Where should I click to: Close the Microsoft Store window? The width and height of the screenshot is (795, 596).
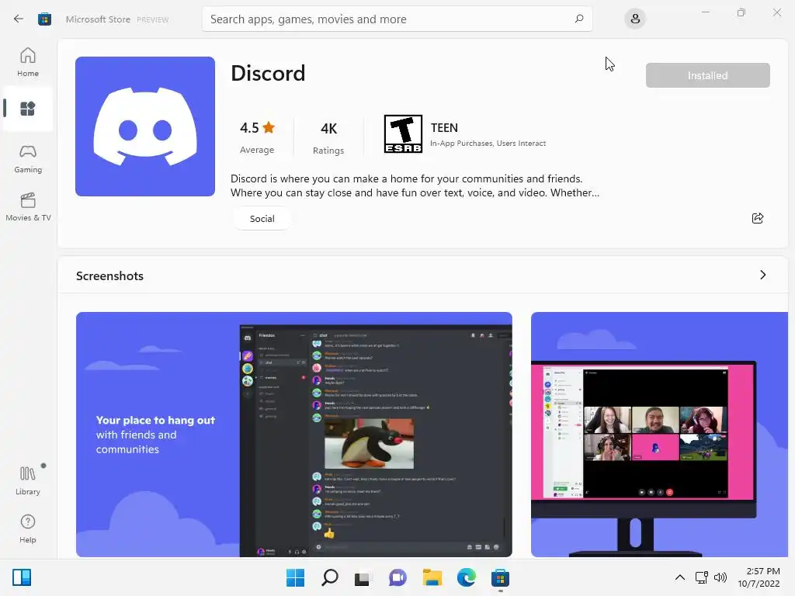(x=776, y=12)
